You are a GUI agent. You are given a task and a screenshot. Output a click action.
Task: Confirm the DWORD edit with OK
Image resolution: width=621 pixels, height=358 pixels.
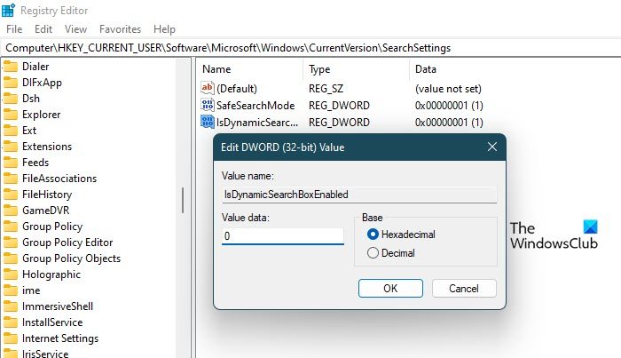click(390, 288)
